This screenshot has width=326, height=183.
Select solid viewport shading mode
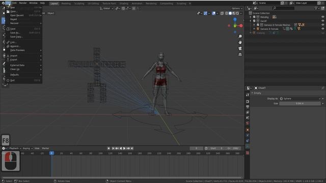tap(230, 13)
